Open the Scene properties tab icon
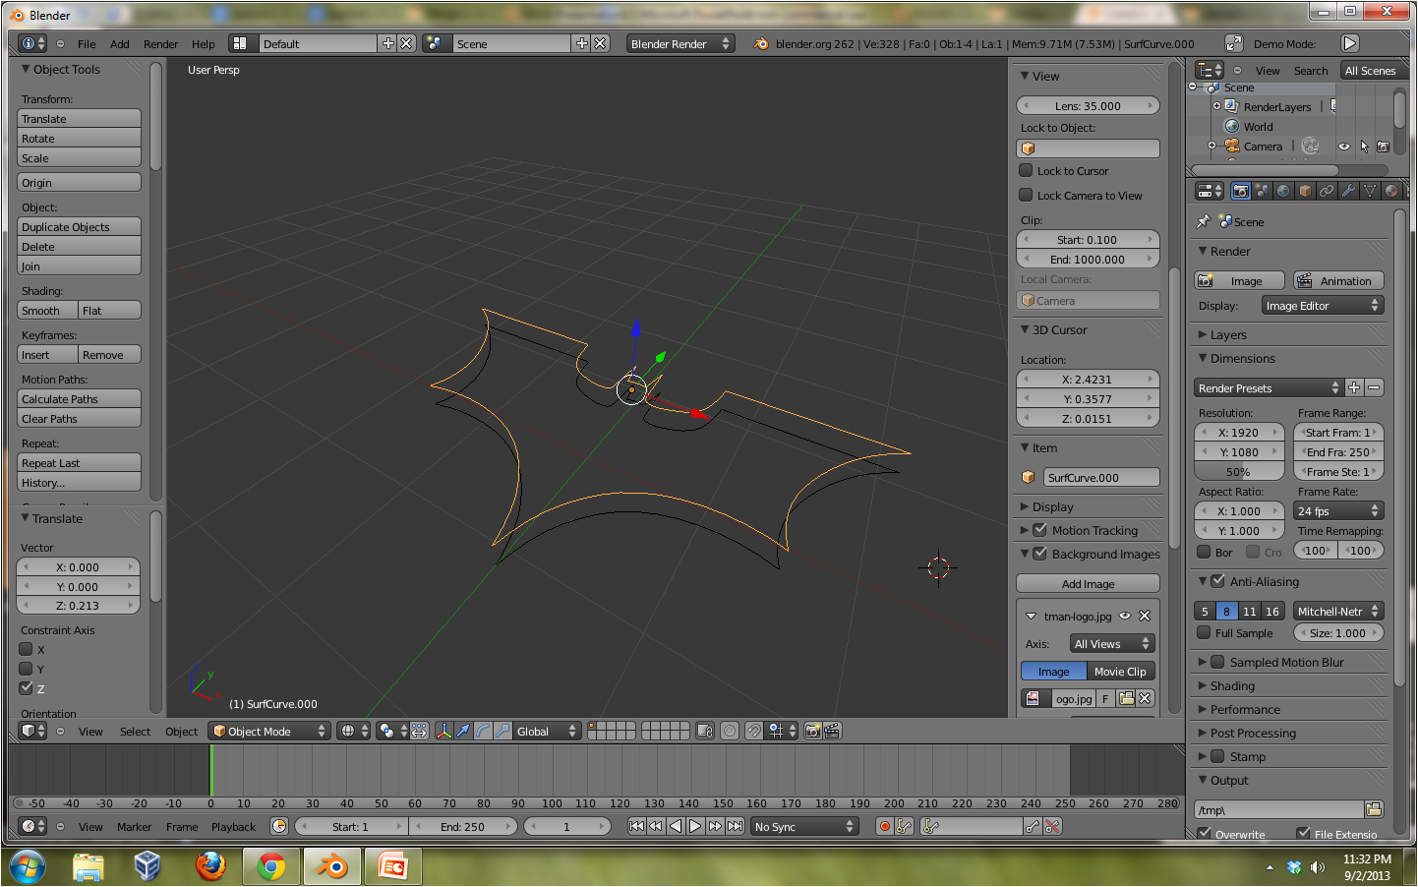Image resolution: width=1418 pixels, height=887 pixels. 1263,191
